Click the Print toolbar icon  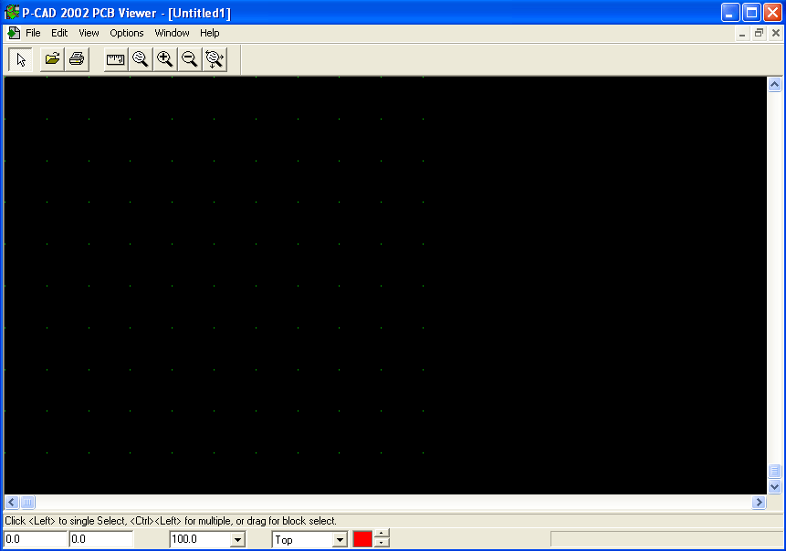click(x=77, y=59)
